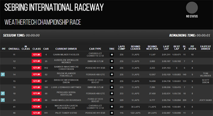
Task: Sort by the BEHIND LEADER column header
Action: pos(135,47)
